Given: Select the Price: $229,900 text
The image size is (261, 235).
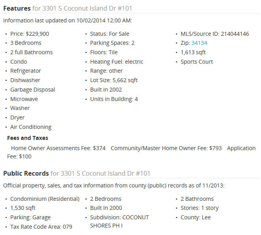Looking at the screenshot, I should click(29, 34).
